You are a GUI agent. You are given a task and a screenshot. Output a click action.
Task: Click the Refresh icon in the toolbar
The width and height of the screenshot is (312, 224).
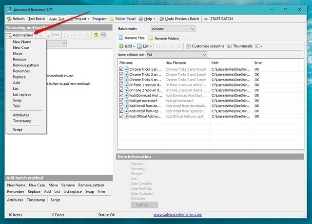pos(9,19)
